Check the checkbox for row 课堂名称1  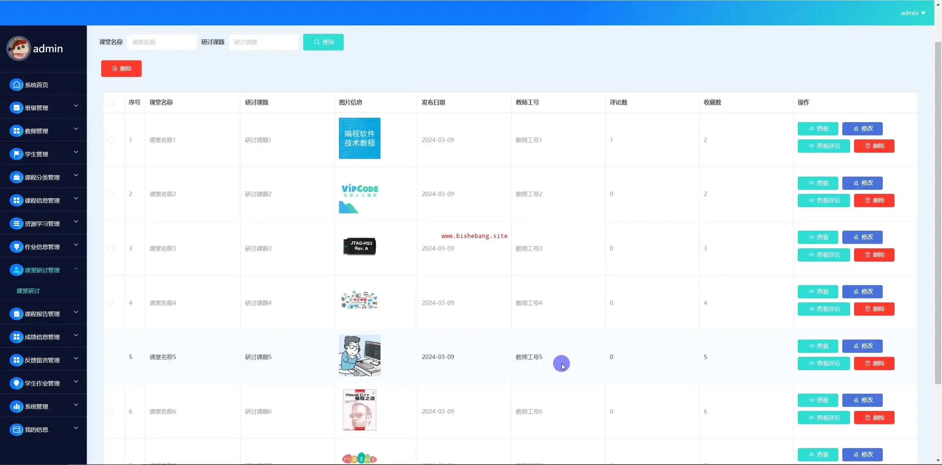point(111,140)
